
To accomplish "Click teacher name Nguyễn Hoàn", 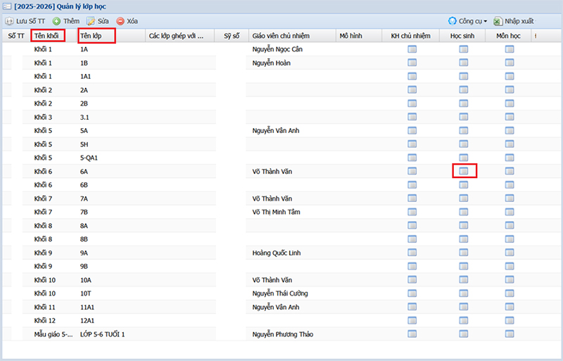I will pos(271,63).
